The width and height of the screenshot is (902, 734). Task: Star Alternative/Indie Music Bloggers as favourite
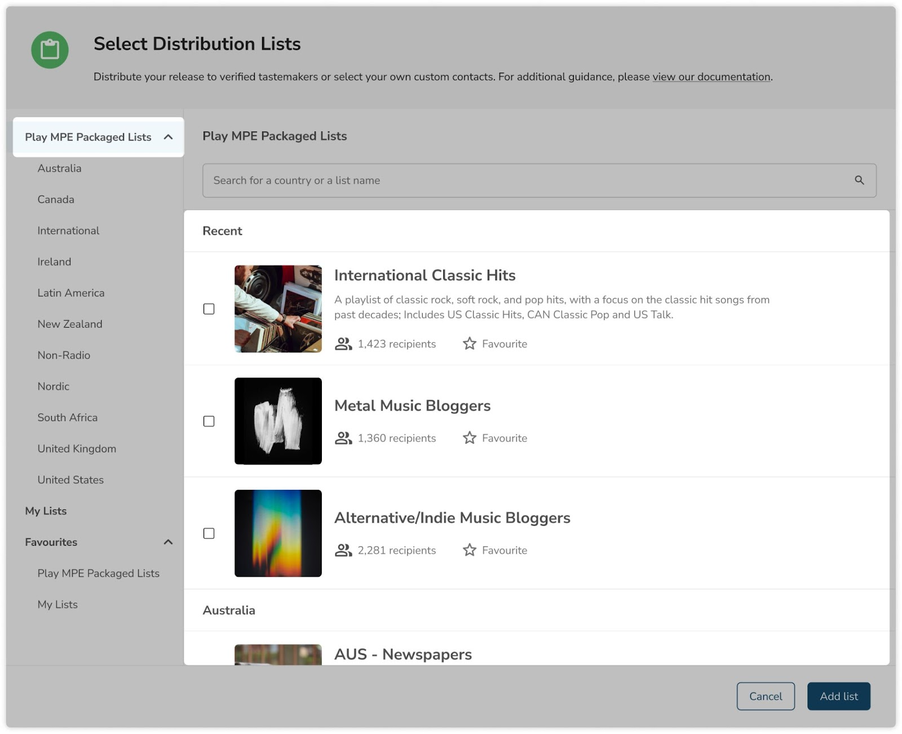[470, 550]
